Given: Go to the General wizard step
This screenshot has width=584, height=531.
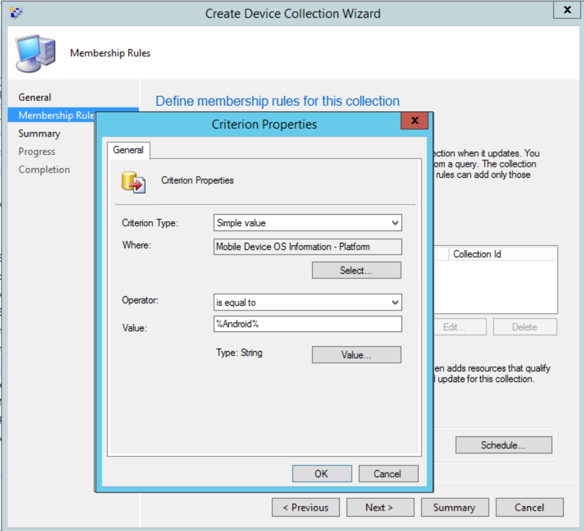Looking at the screenshot, I should (x=35, y=97).
